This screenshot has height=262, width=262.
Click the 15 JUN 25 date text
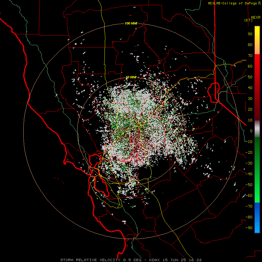coord(174,260)
